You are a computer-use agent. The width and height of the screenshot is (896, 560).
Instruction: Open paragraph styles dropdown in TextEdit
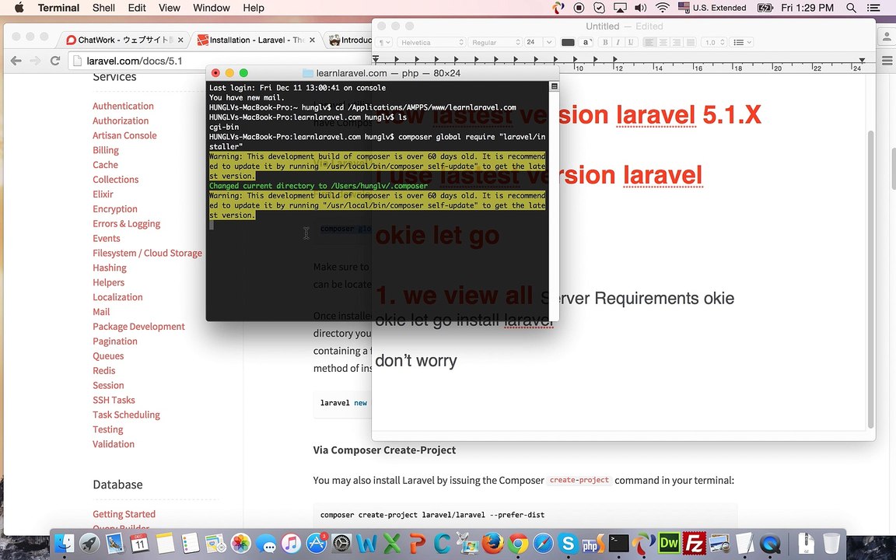pos(383,42)
